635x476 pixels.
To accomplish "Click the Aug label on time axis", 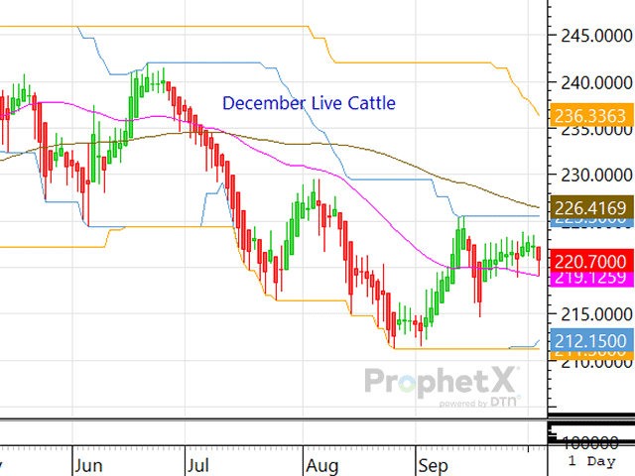I will [x=321, y=465].
